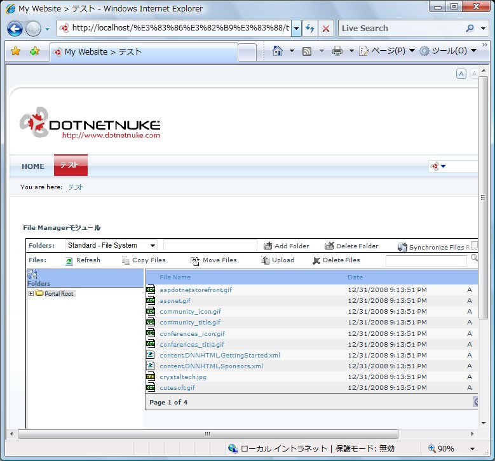Click the Delete Folder icon
The height and width of the screenshot is (461, 495).
[329, 246]
